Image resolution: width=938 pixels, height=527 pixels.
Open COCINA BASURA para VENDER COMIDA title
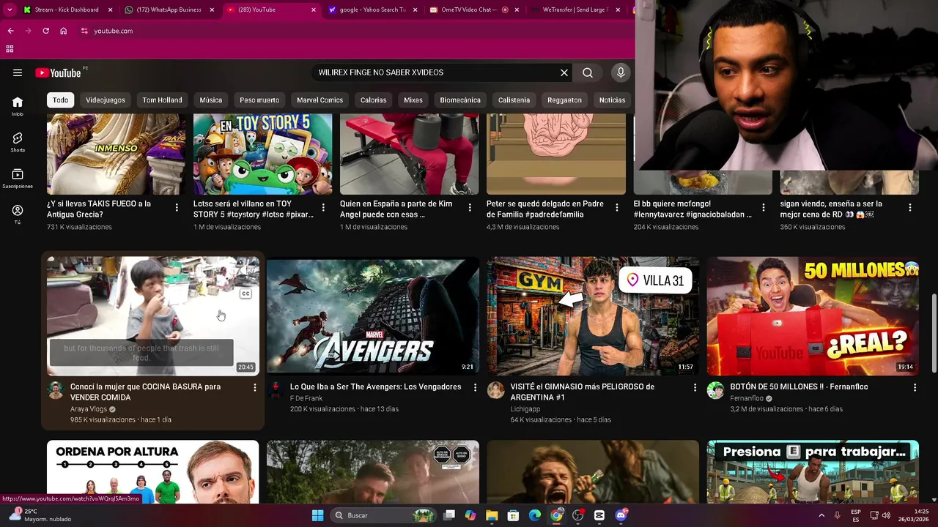(x=146, y=392)
